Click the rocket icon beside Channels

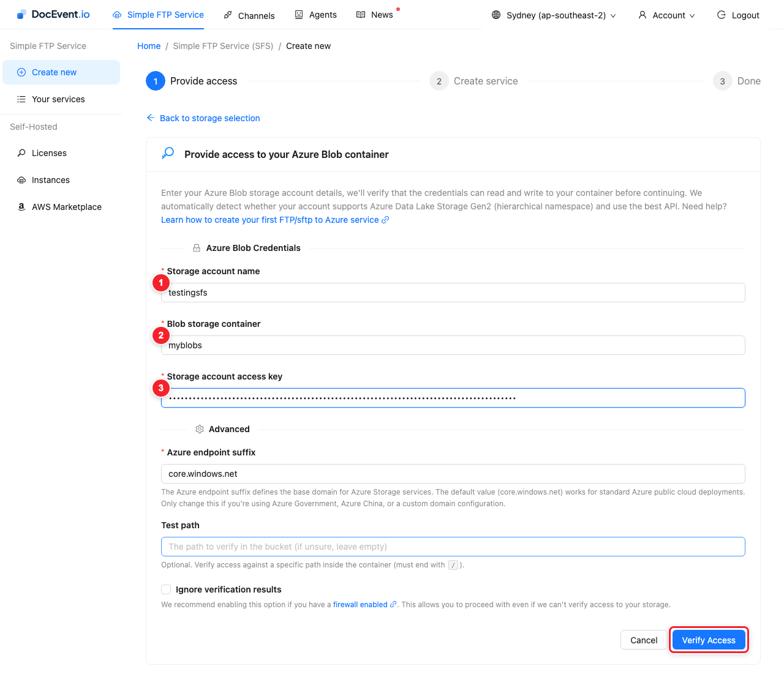click(228, 15)
